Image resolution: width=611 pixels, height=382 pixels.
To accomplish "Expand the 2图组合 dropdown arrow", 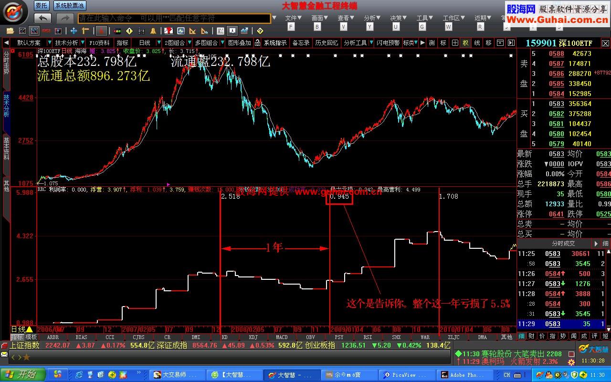I will point(190,43).
